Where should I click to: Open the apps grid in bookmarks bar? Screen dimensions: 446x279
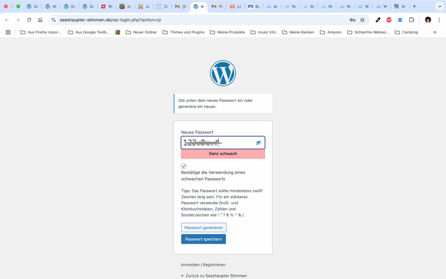(x=8, y=32)
